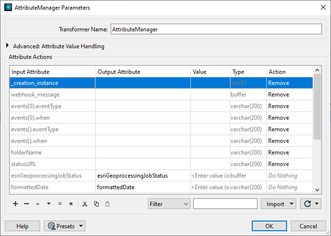Image resolution: width=331 pixels, height=236 pixels.
Task: Click the cut scissors icon
Action: click(x=85, y=204)
